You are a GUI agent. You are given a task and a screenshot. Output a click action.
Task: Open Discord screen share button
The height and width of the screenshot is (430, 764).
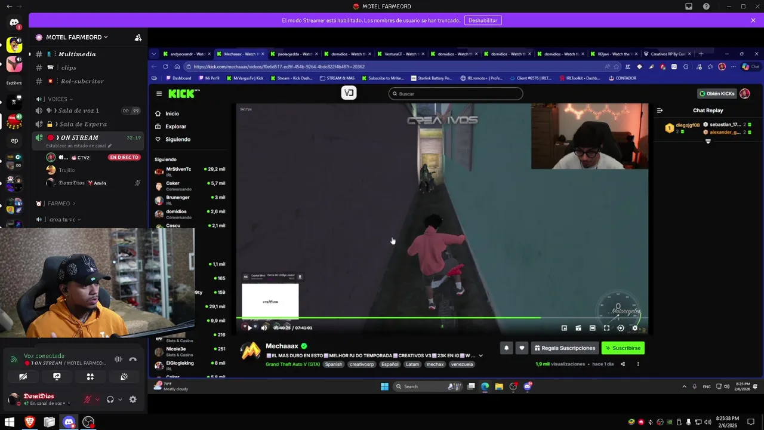(x=57, y=377)
